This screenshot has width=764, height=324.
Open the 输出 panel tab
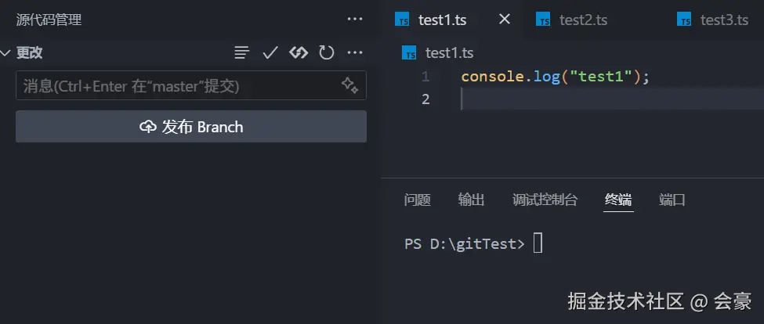click(x=471, y=200)
